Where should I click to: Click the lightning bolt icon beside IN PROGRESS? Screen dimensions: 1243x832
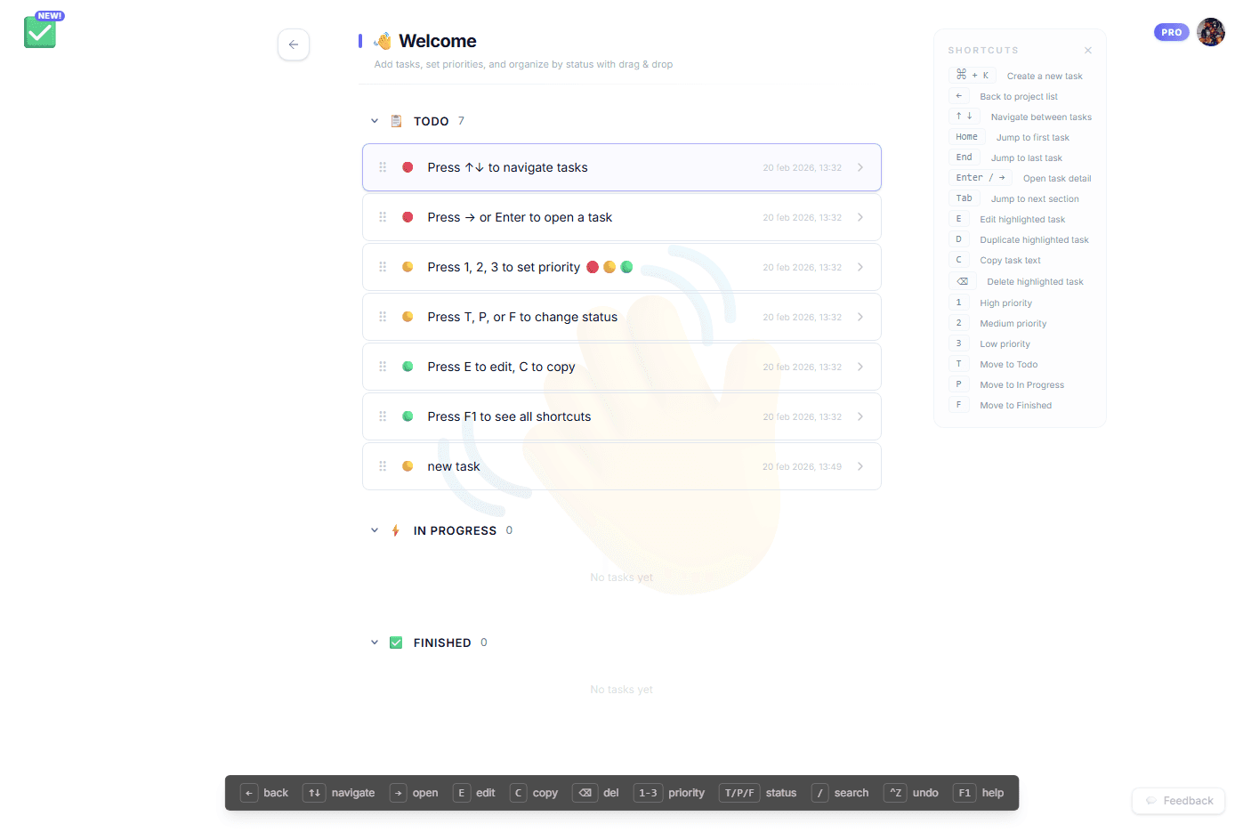coord(395,529)
